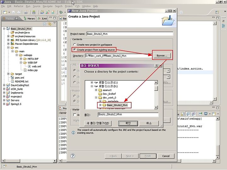This screenshot has height=170, width=227.
Task: Click Cancel in New Java Project wizard
Action: [x=166, y=156]
